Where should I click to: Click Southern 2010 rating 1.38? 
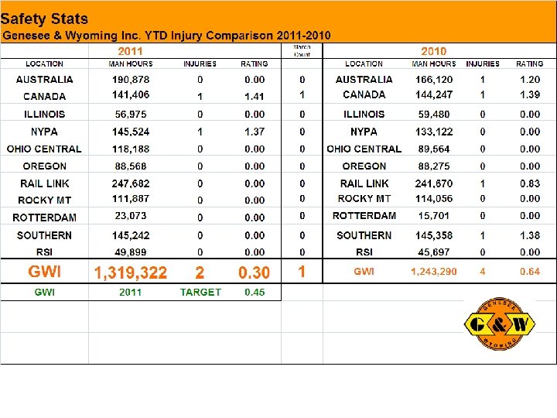[530, 235]
